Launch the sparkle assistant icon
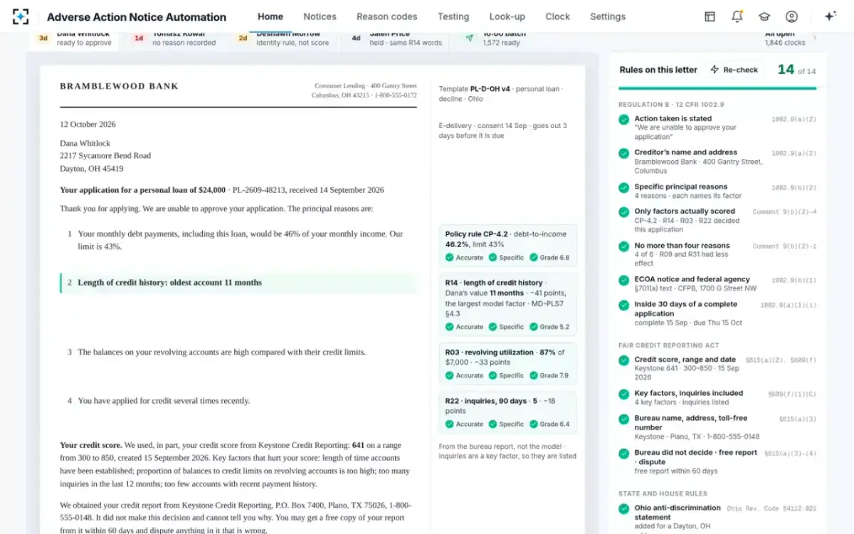The image size is (854, 534). click(x=830, y=16)
